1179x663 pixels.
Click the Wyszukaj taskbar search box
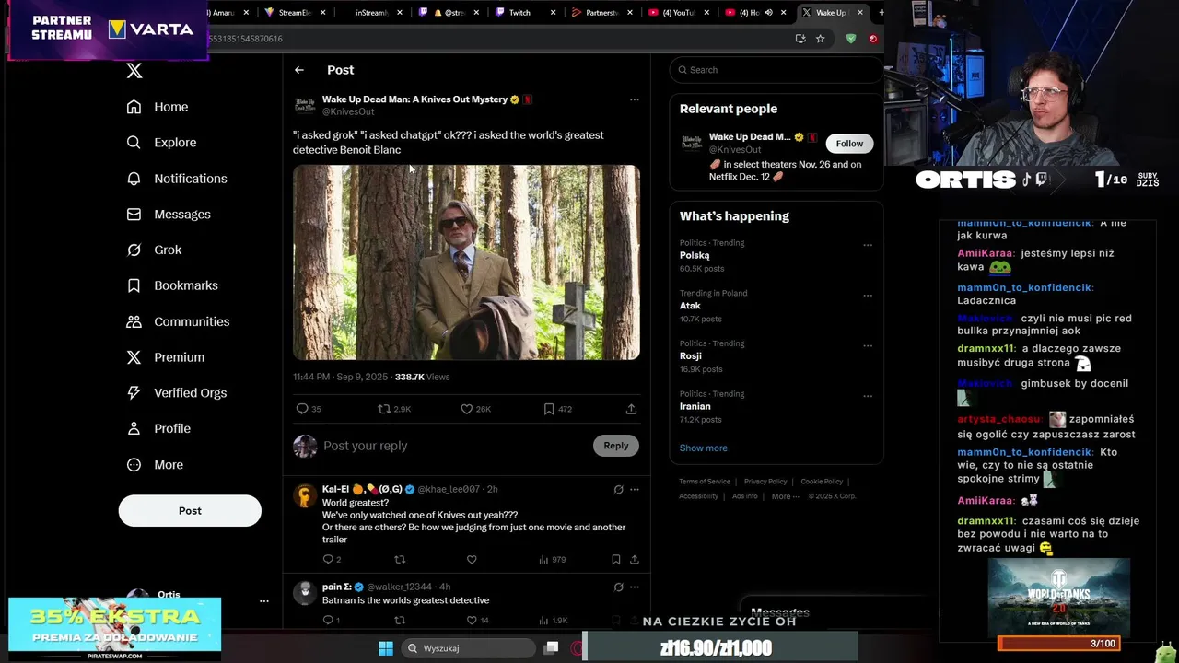(x=469, y=648)
